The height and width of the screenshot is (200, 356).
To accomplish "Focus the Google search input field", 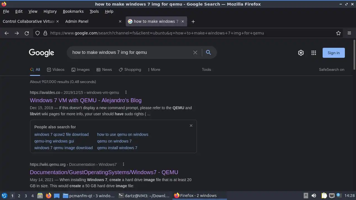I will pos(131,52).
